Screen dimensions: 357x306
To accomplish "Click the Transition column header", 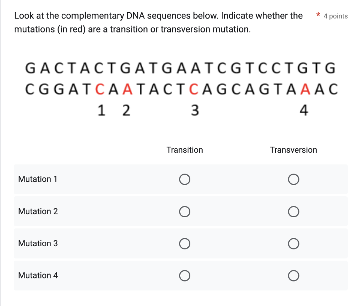I will 184,150.
